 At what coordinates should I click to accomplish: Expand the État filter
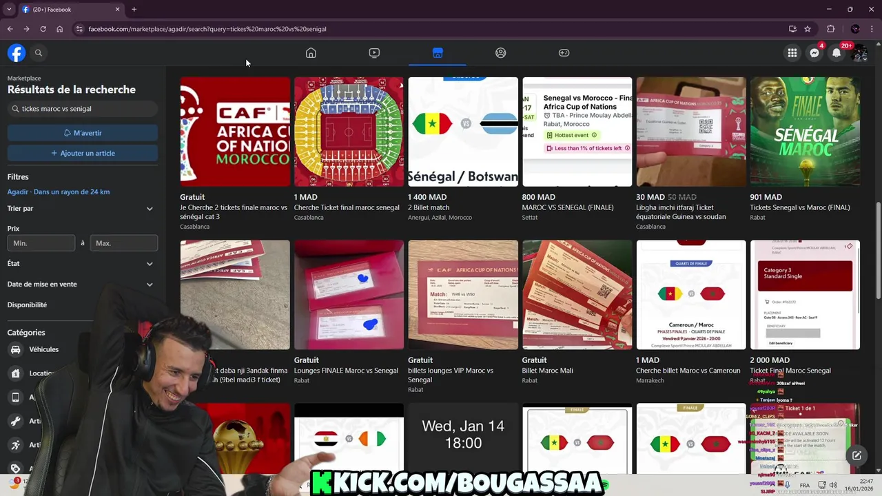click(81, 264)
